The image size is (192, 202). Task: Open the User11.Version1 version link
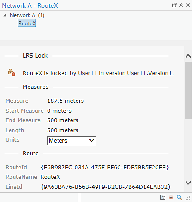[x=149, y=73]
